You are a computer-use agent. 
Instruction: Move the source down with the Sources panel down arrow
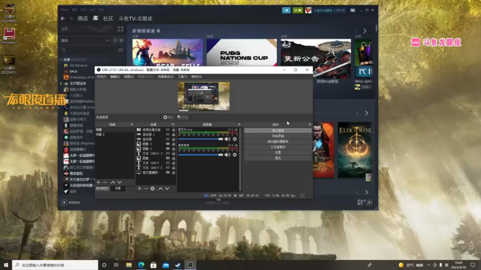coord(167,188)
